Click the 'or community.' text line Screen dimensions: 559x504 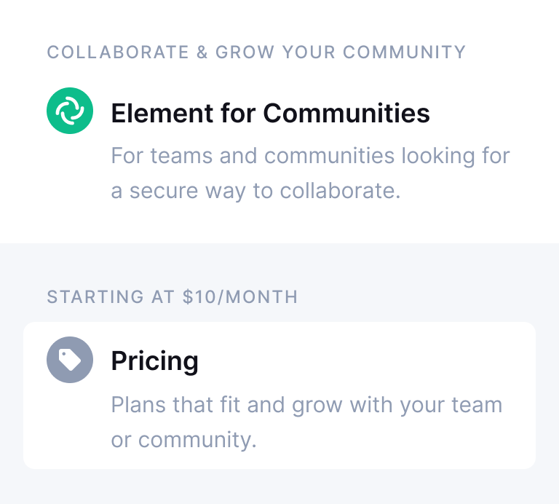click(x=183, y=440)
